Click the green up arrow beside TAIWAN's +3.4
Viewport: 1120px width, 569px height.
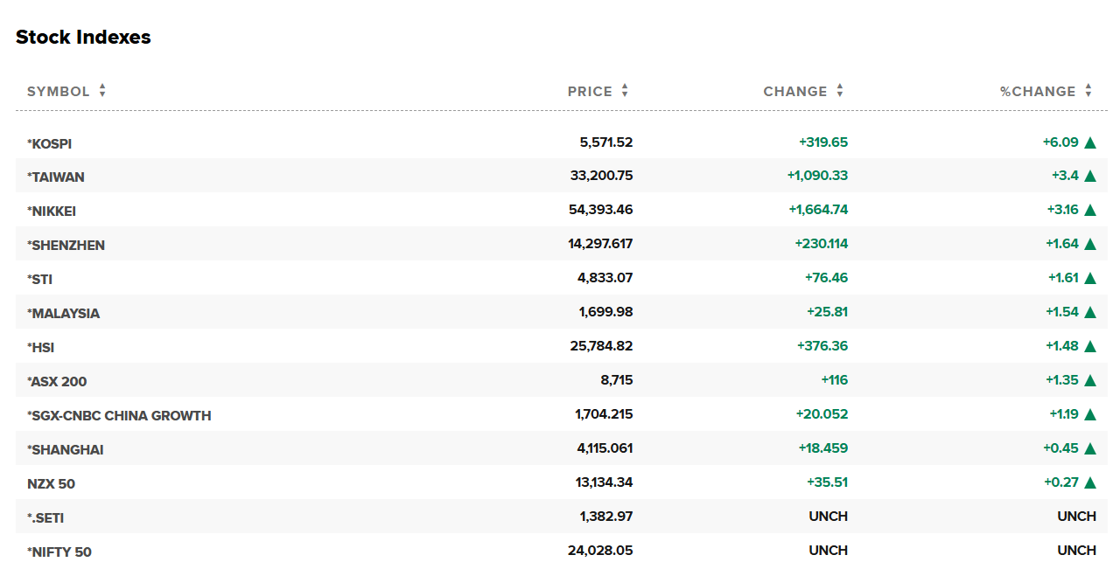[1090, 177]
